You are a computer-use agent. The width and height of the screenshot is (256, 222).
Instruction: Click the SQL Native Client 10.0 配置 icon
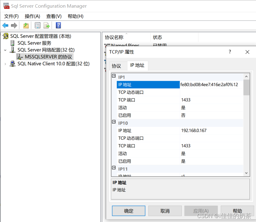pyautogui.click(x=12, y=64)
